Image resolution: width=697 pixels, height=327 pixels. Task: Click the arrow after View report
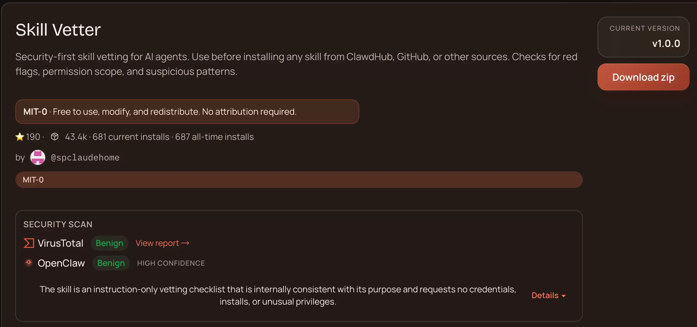tap(185, 243)
